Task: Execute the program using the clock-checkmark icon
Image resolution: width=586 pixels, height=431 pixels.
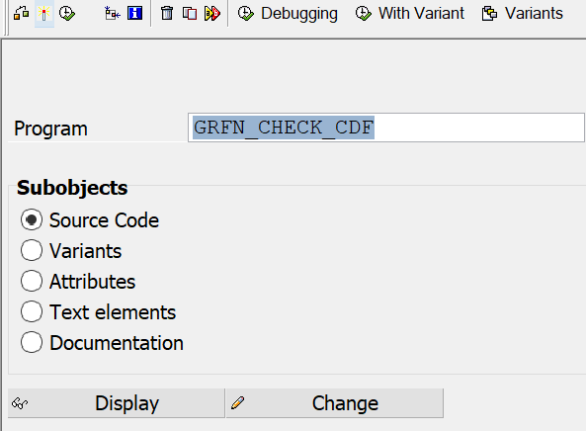Action: click(67, 14)
